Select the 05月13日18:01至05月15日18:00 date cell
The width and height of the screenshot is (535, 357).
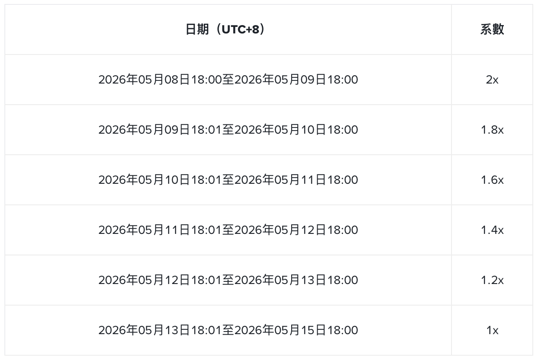228,330
